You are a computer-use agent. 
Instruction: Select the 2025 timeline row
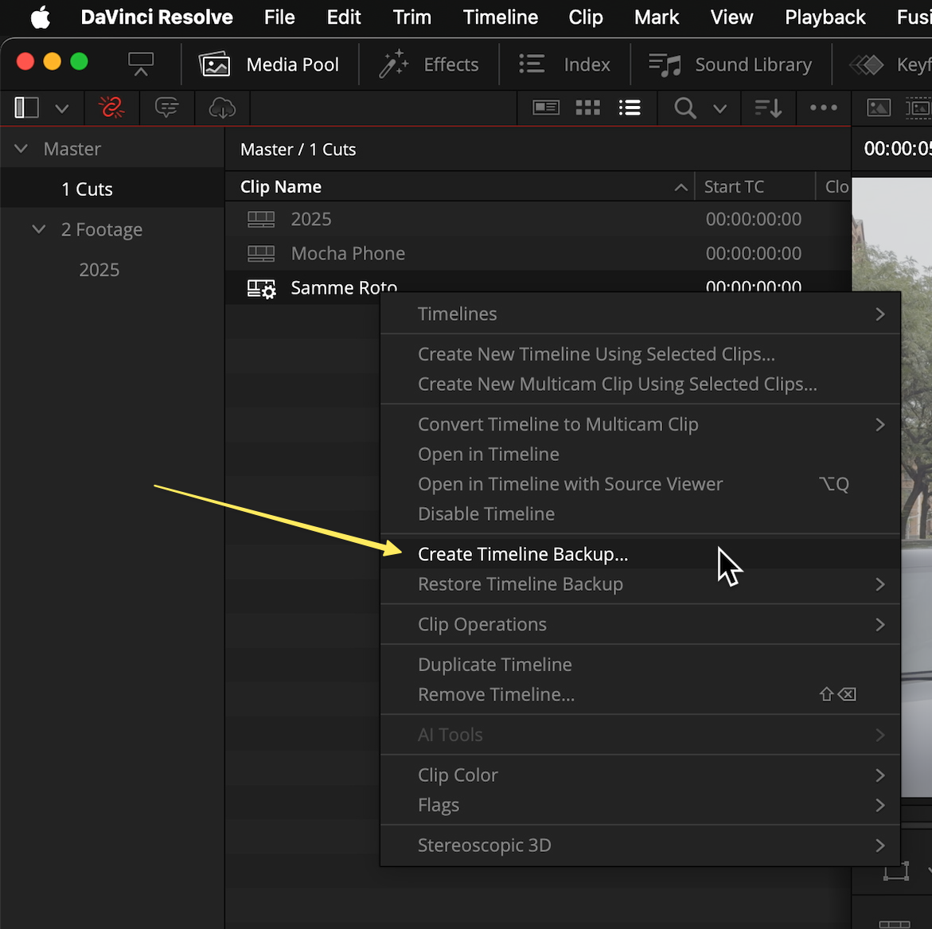pyautogui.click(x=537, y=220)
